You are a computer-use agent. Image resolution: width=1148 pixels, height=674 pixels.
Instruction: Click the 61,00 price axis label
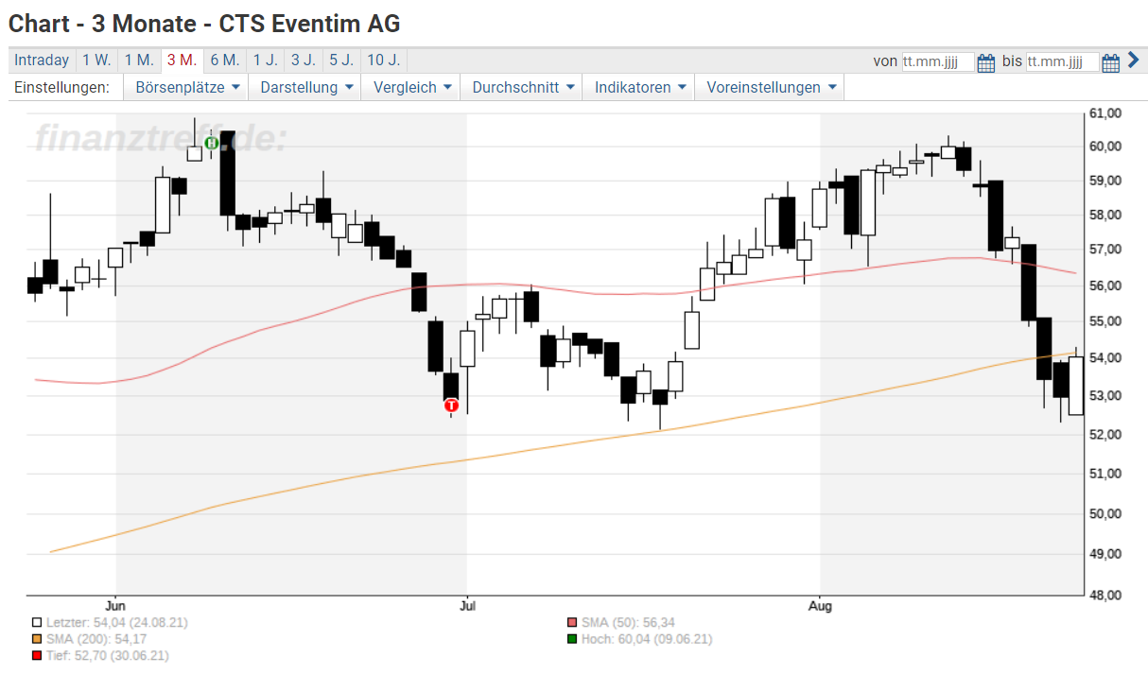pyautogui.click(x=1105, y=113)
